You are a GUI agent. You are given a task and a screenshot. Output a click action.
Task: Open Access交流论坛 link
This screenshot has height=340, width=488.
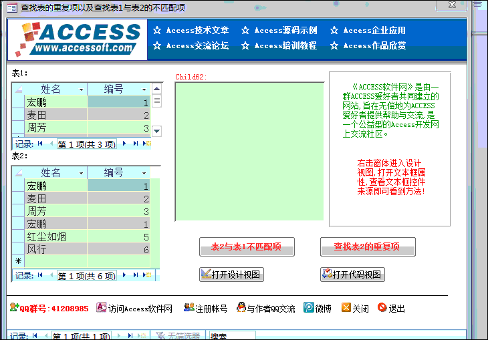click(x=191, y=45)
